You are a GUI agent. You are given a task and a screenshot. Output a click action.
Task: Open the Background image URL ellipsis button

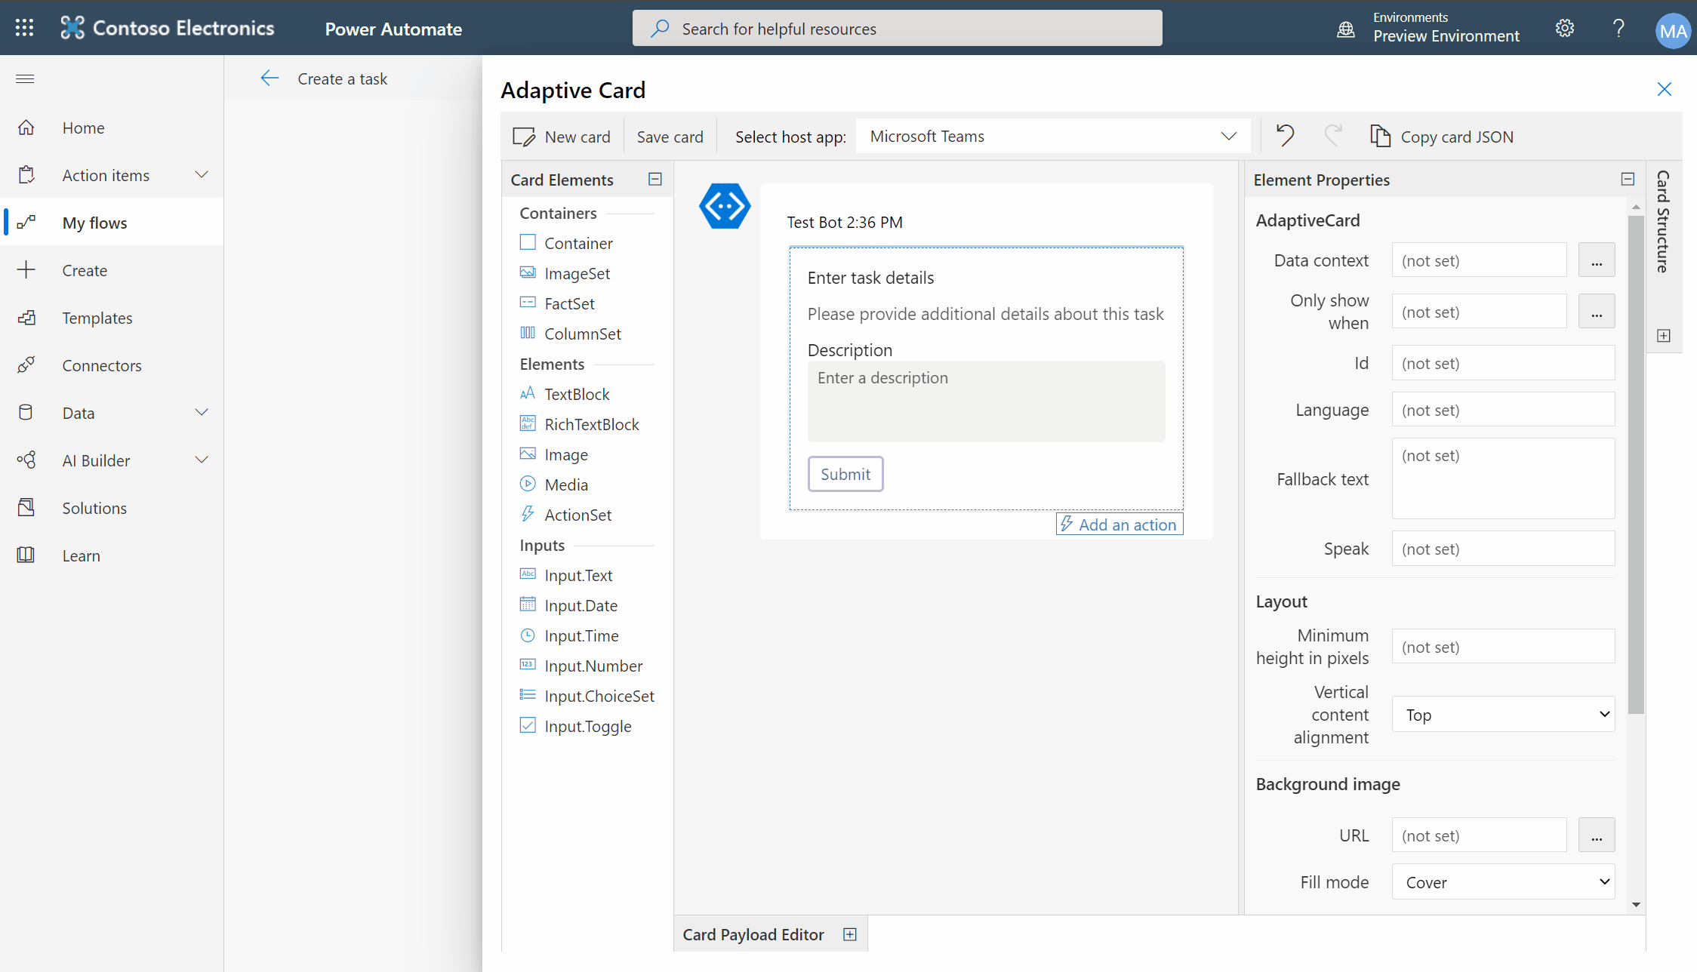tap(1597, 835)
